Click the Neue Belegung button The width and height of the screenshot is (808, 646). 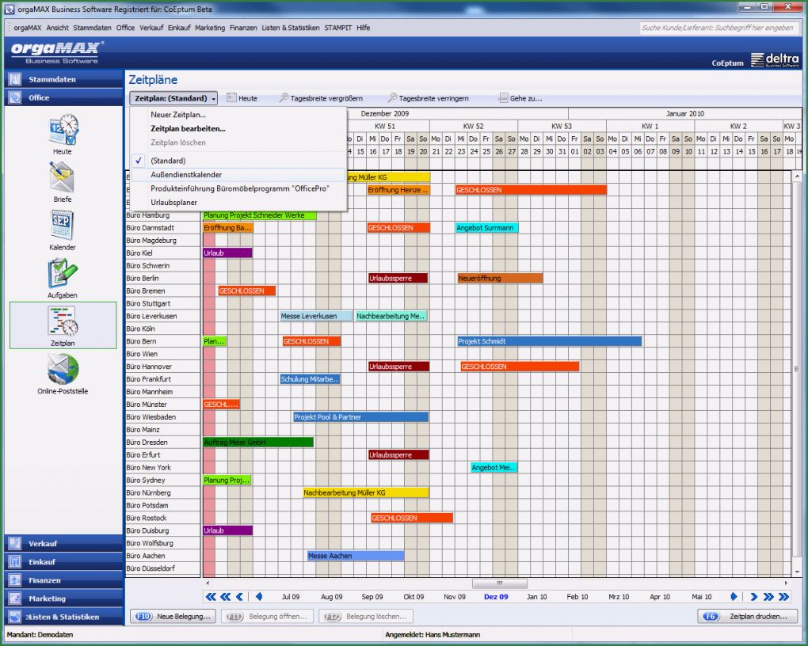(173, 616)
